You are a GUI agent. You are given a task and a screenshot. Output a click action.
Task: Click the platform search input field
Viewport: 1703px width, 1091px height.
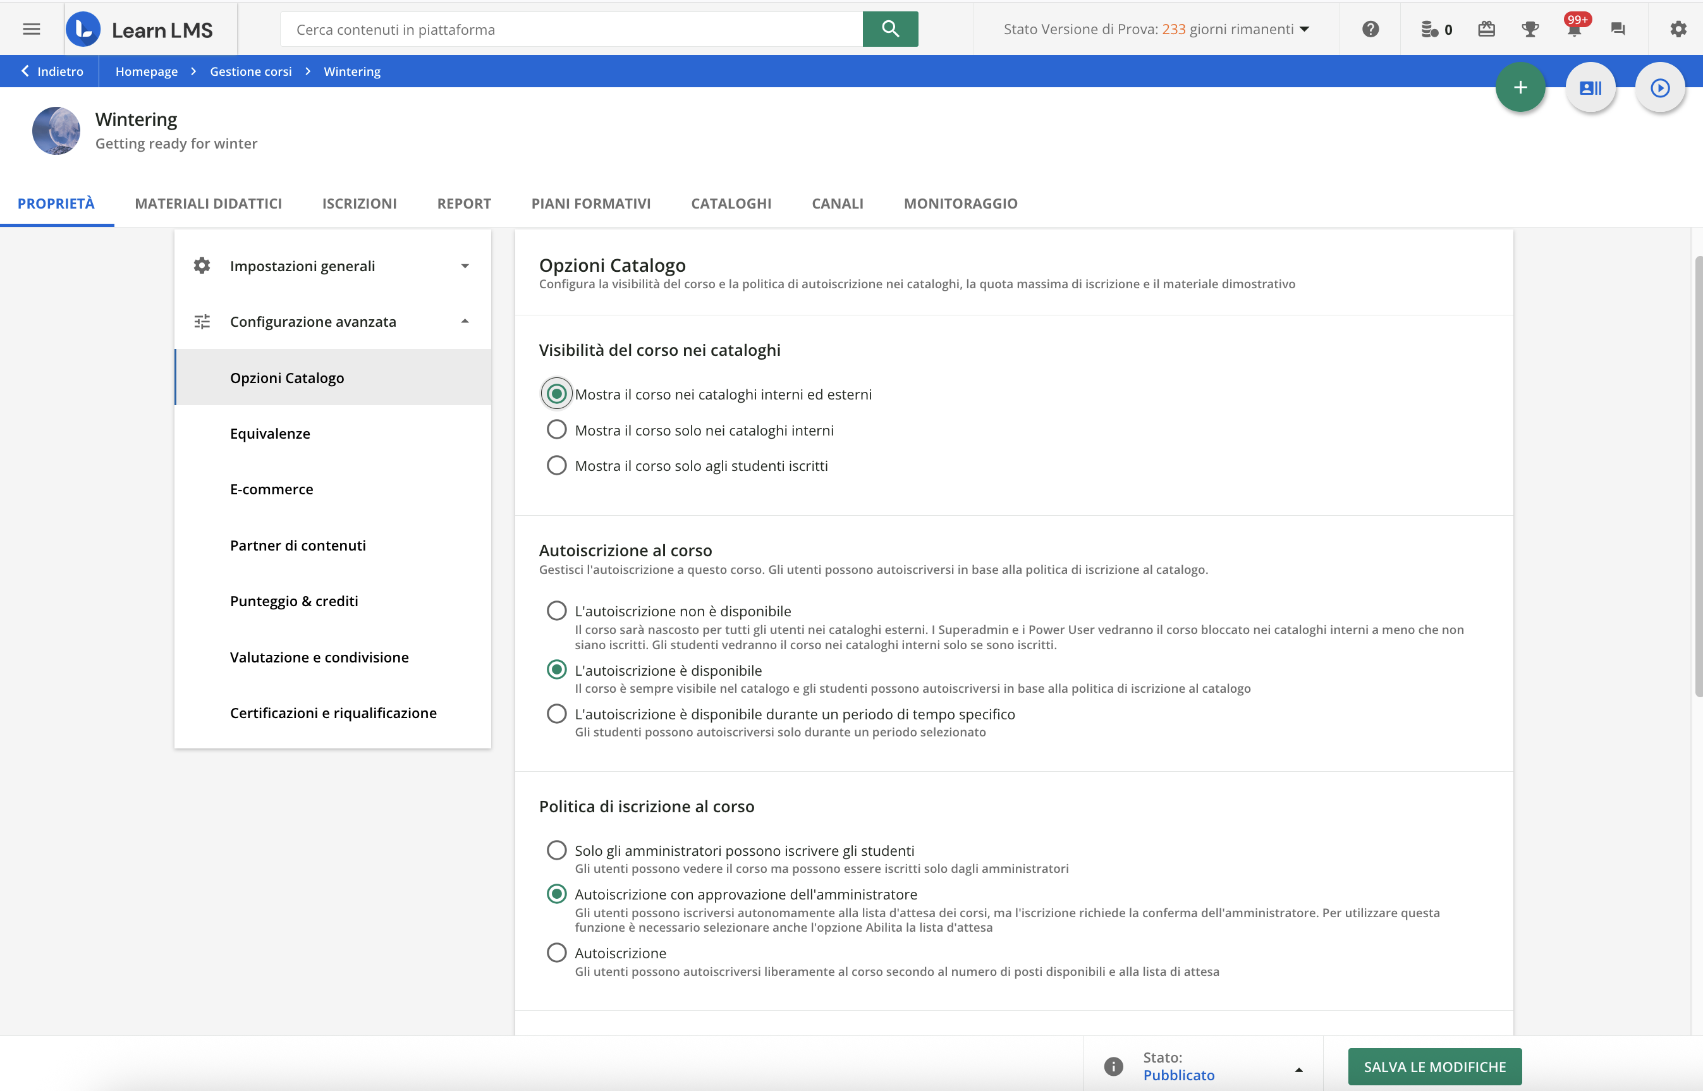click(x=571, y=29)
